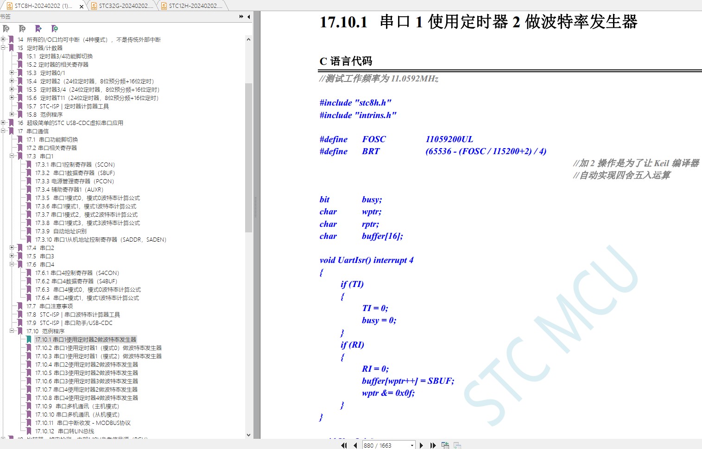Click the greyed next view icon in status bar
Screen dimensions: 702x449
(457, 445)
